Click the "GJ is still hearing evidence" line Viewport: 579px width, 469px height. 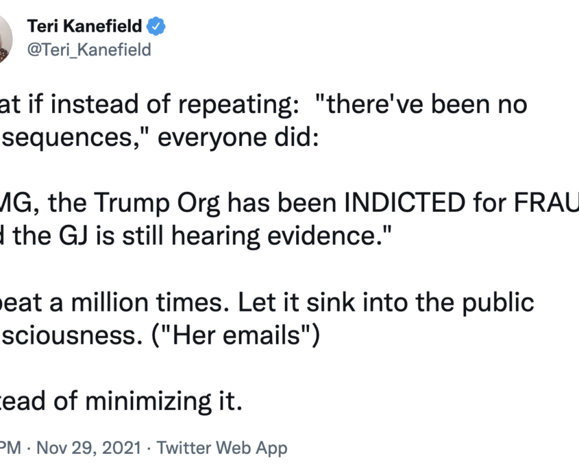tap(196, 236)
